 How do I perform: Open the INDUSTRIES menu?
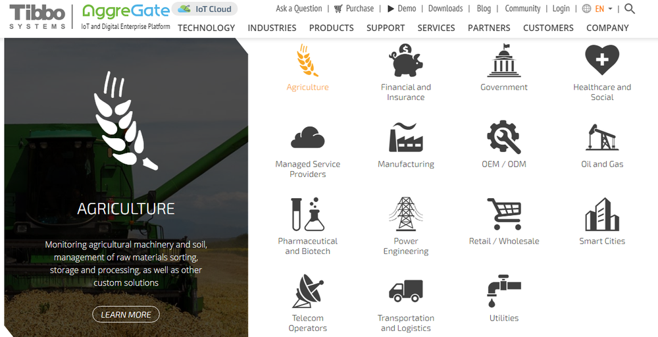pyautogui.click(x=272, y=28)
